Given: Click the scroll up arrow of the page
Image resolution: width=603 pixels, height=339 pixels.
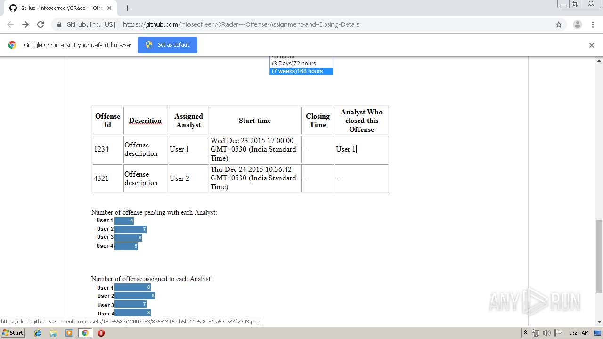Looking at the screenshot, I should click(x=599, y=60).
